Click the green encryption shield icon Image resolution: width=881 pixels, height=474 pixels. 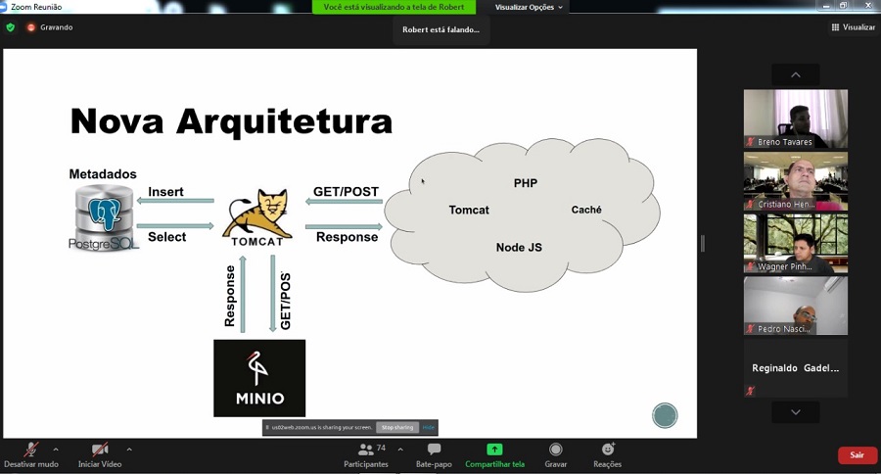(11, 27)
